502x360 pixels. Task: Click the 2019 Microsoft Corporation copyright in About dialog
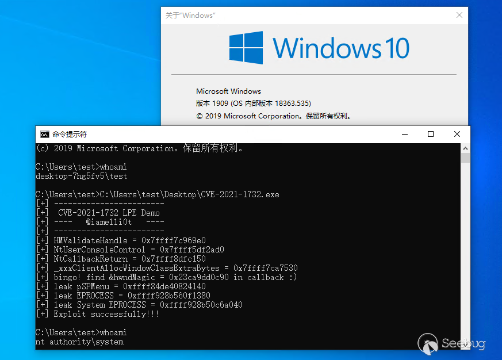click(273, 116)
